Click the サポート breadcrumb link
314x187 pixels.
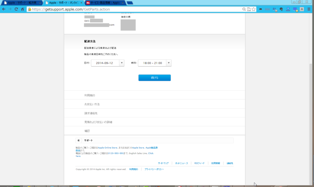[88, 140]
